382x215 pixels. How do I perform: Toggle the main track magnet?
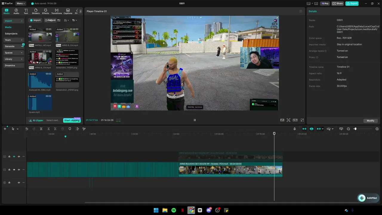304,129
